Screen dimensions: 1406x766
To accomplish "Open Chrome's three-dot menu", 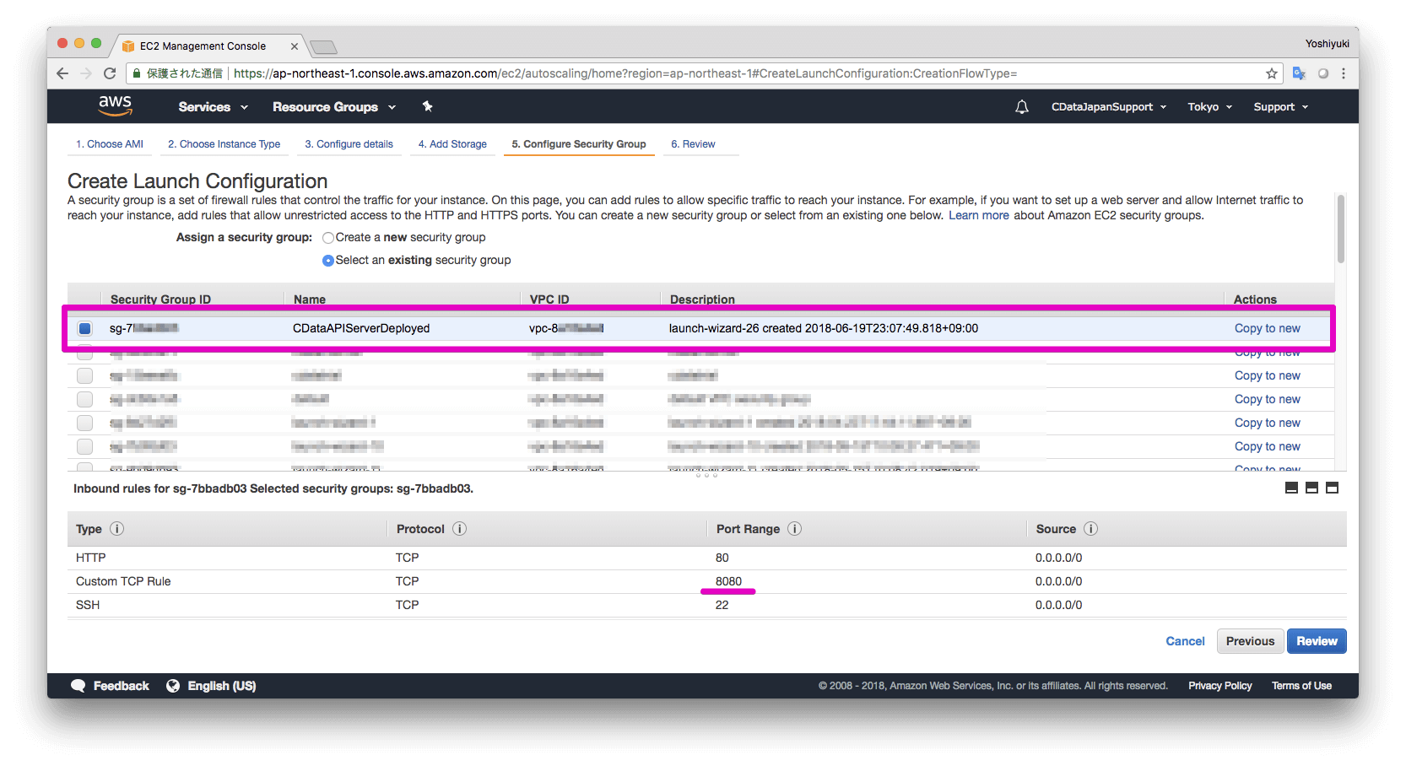I will pos(1344,73).
